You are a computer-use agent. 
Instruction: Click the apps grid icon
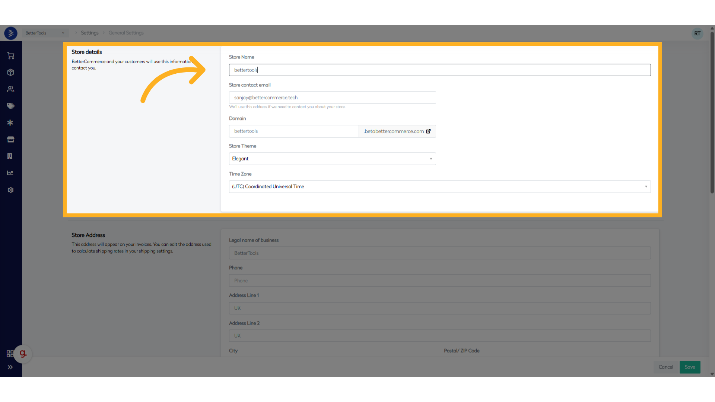point(10,354)
